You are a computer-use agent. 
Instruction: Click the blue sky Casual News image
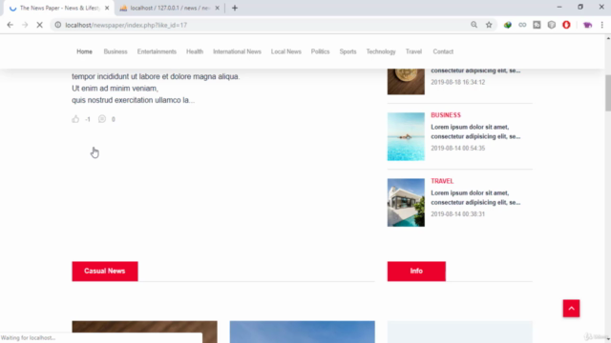click(302, 332)
